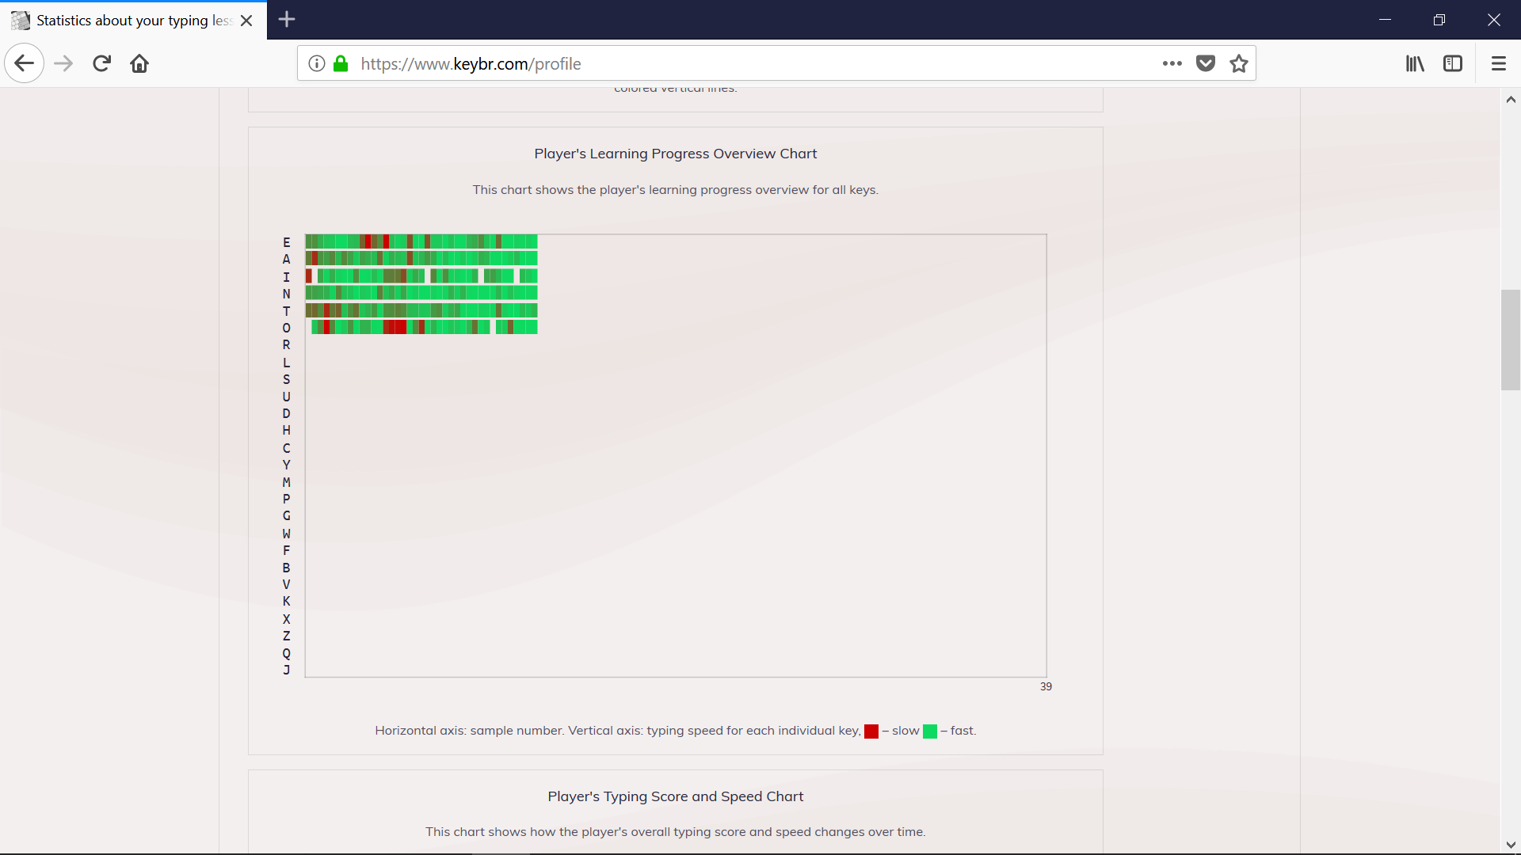Viewport: 1521px width, 855px height.
Task: Reload the current keybr page
Action: point(101,63)
